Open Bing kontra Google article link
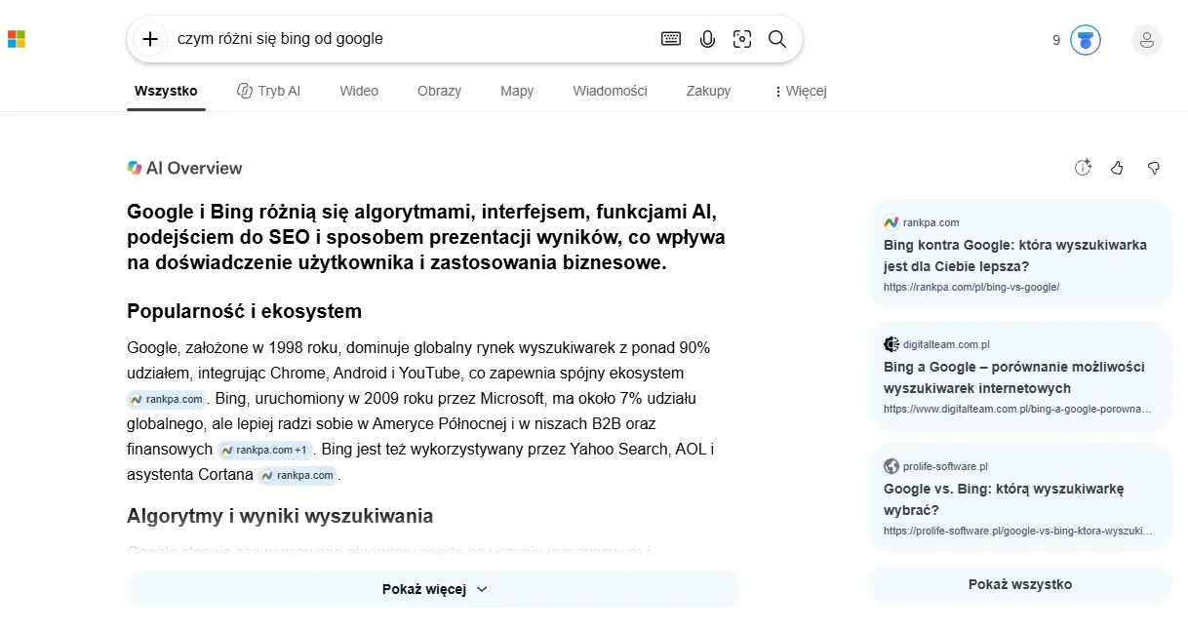This screenshot has height=632, width=1188. click(x=1015, y=256)
